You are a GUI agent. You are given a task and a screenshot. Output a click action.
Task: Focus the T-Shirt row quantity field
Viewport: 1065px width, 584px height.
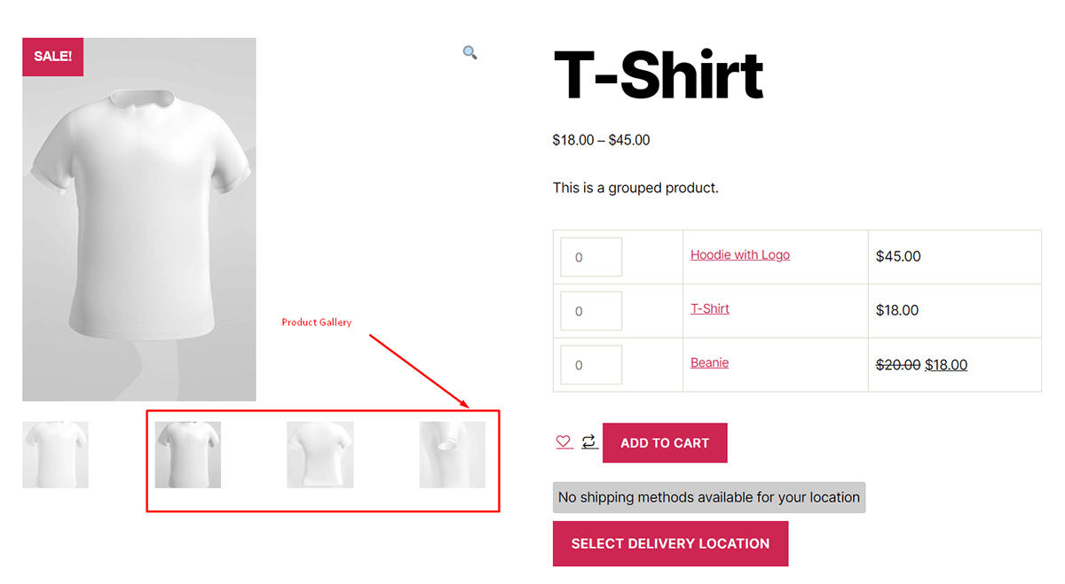(591, 311)
